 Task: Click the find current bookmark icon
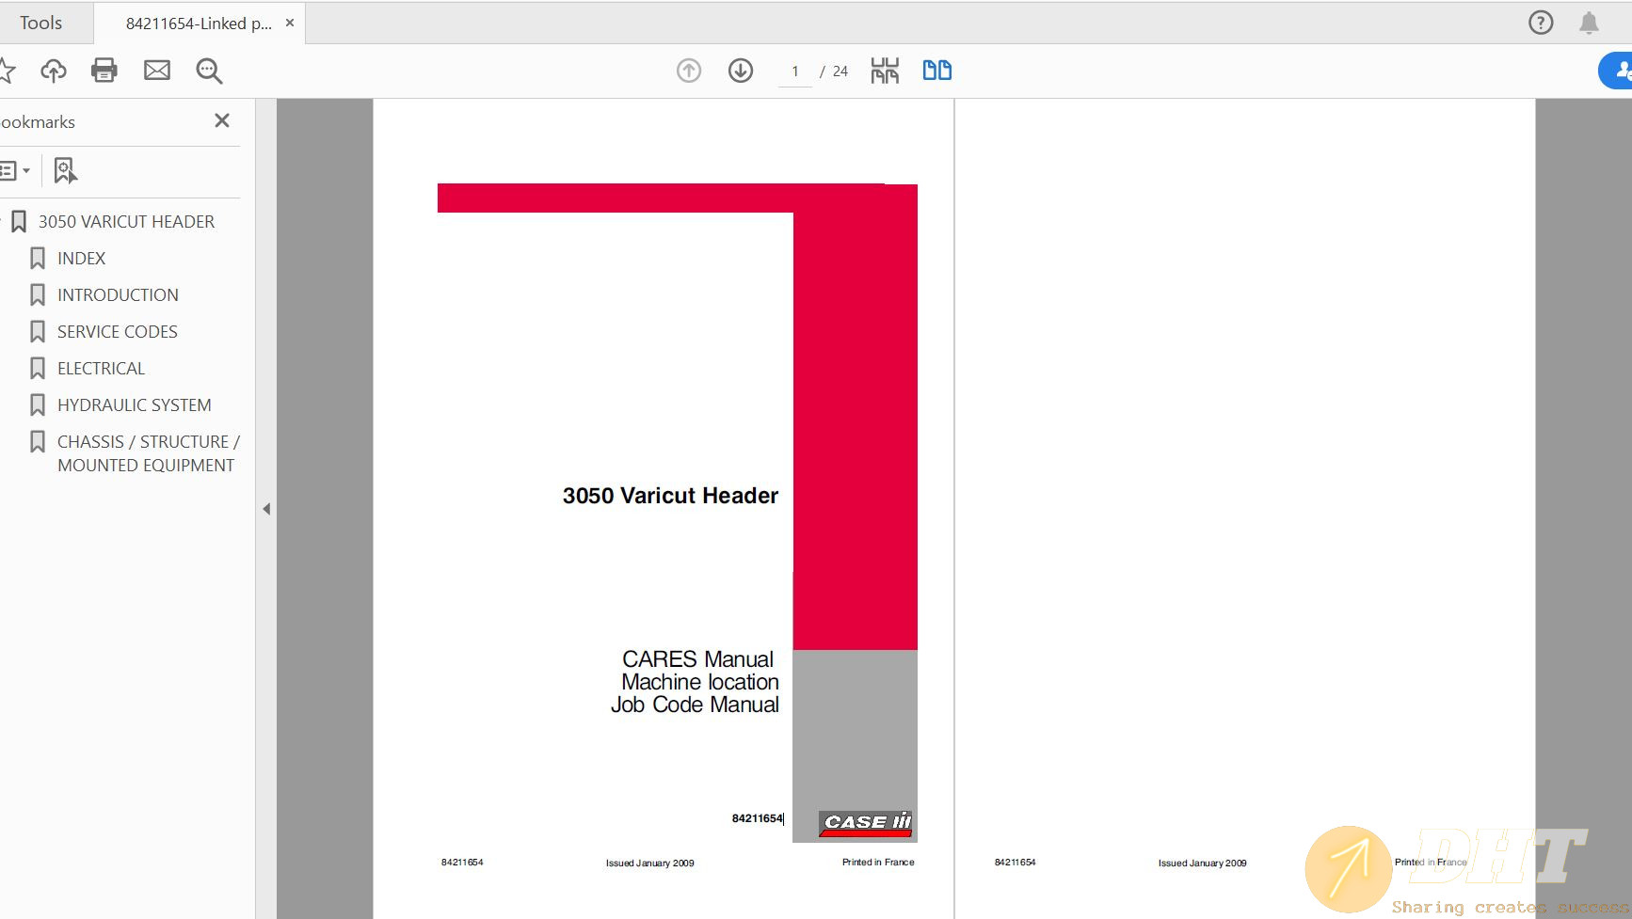[65, 170]
